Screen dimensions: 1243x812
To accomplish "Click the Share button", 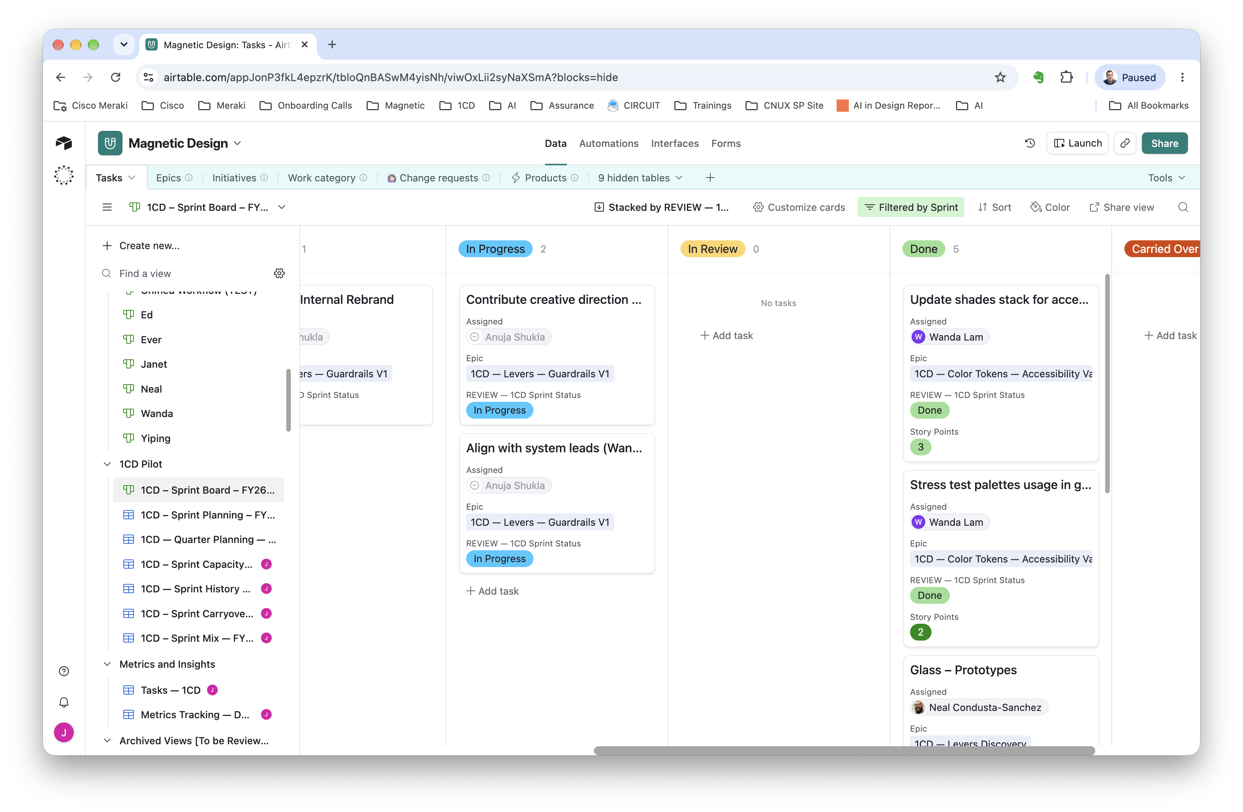I will (1164, 143).
